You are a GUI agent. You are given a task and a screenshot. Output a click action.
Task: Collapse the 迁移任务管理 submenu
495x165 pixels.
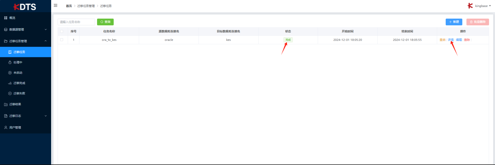point(25,41)
